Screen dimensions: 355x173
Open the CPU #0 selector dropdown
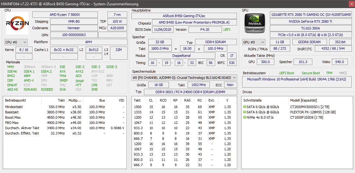(x=16, y=42)
